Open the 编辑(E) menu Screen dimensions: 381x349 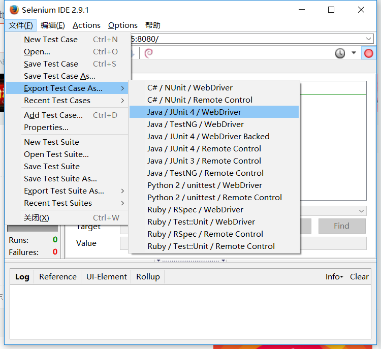[52, 25]
